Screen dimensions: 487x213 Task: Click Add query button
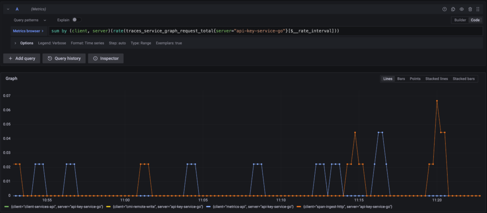tap(22, 58)
